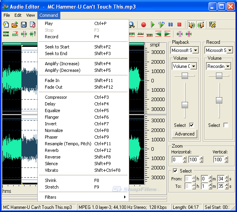Open the Playback Volume C dropdown
The image size is (237, 212).
[x=193, y=66]
